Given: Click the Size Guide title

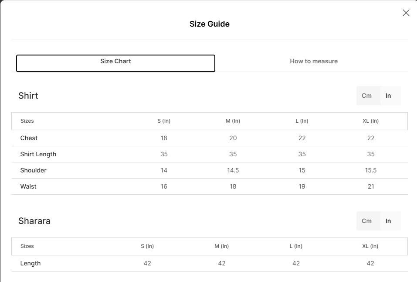Looking at the screenshot, I should pos(209,24).
